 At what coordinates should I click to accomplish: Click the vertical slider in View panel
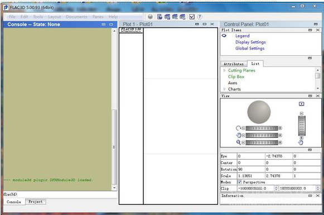pyautogui.click(x=302, y=126)
